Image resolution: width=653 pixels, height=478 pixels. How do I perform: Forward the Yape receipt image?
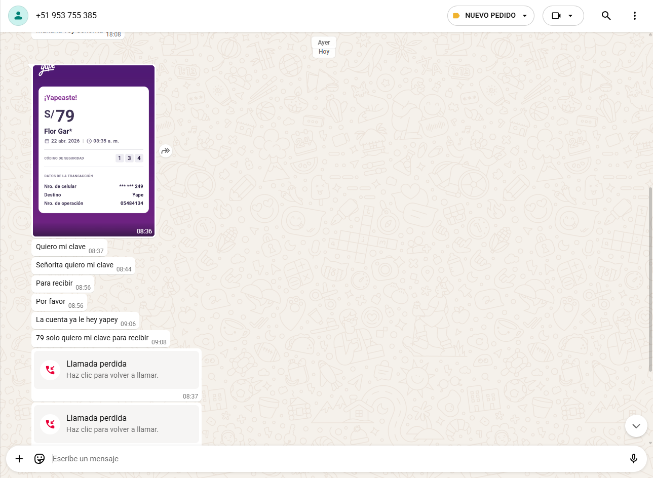pyautogui.click(x=166, y=151)
